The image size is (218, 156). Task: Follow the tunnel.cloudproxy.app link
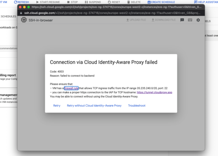[x=154, y=92]
